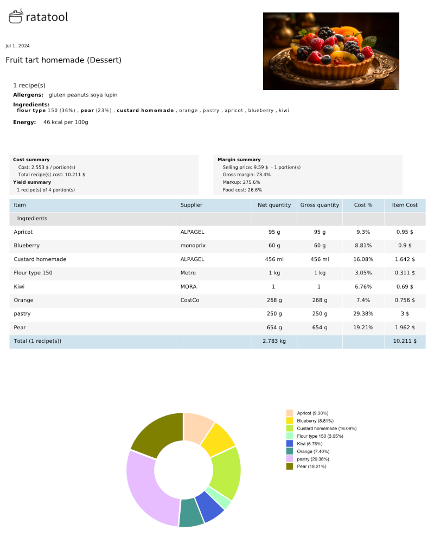Open the ALPAGEL supplier link for Apricot
Viewport: 434px width, 550px height.
point(193,232)
